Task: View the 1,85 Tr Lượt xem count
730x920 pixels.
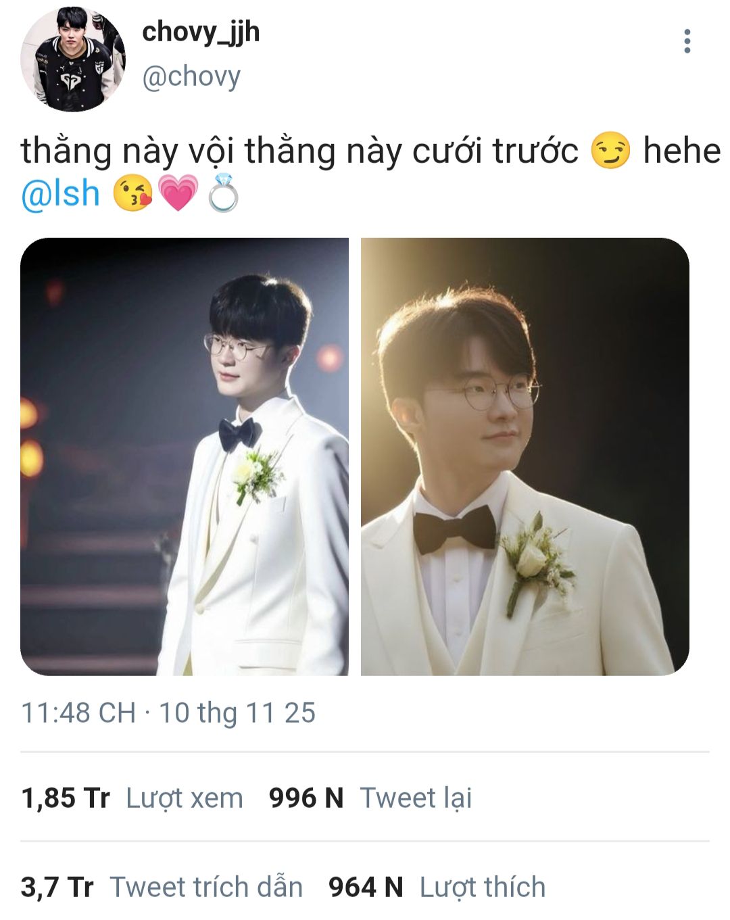Action: click(132, 798)
